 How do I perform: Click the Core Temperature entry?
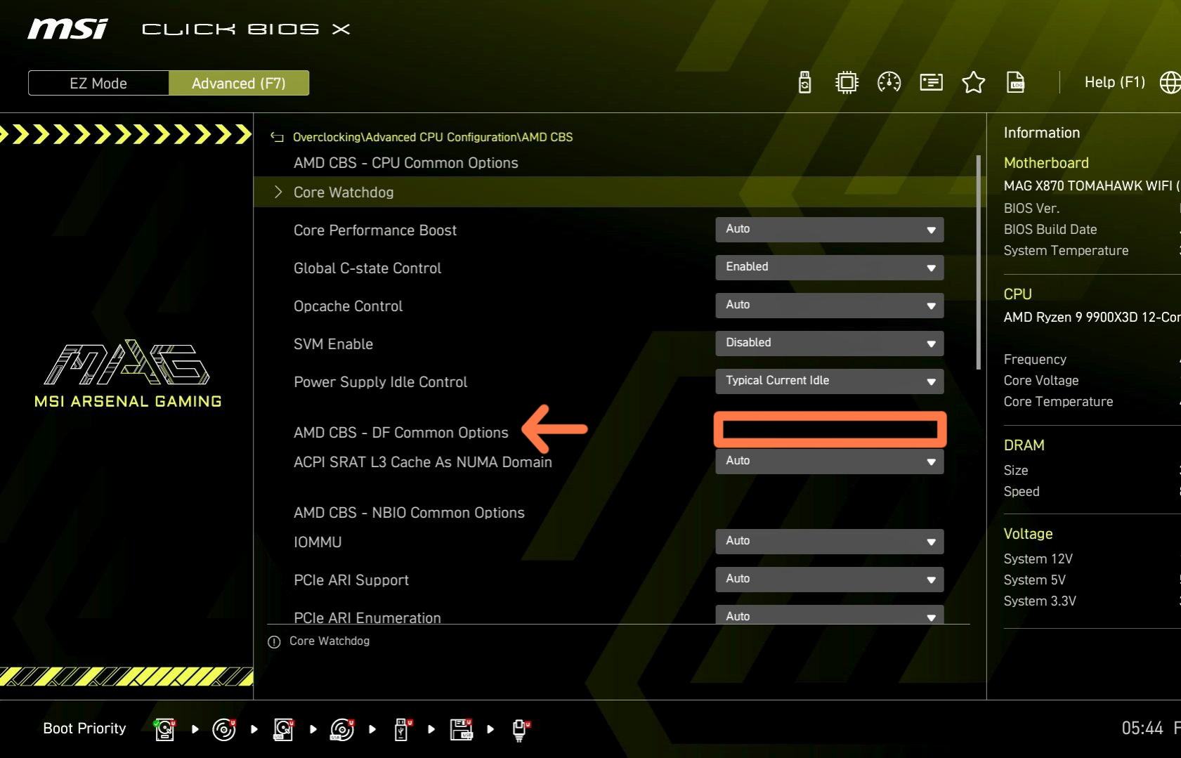coord(1059,402)
